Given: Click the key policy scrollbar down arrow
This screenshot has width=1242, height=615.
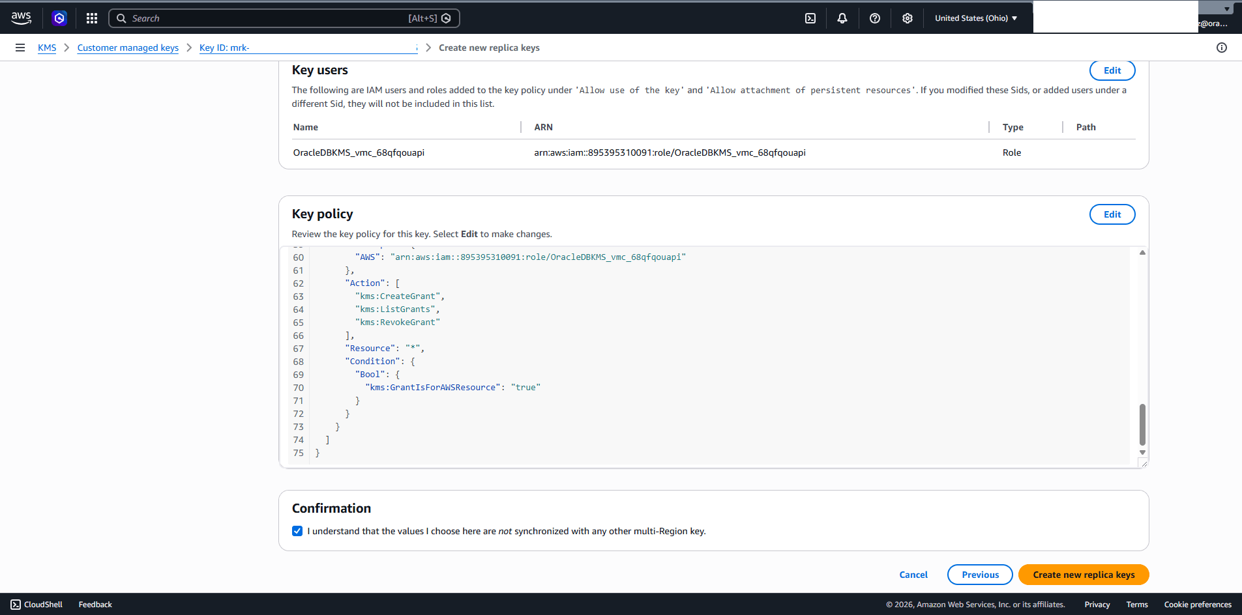Looking at the screenshot, I should (x=1141, y=451).
